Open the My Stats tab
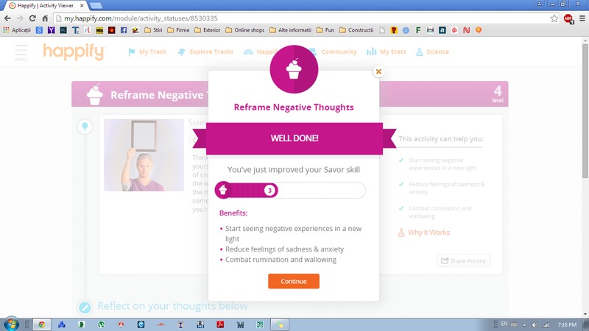The image size is (589, 331). [386, 51]
